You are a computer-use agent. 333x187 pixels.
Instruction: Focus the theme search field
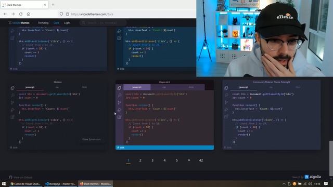click(x=103, y=23)
